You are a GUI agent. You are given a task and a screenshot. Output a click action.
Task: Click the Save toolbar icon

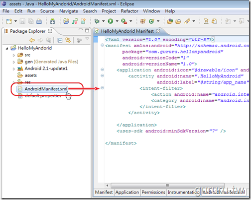pyautogui.click(x=22, y=21)
